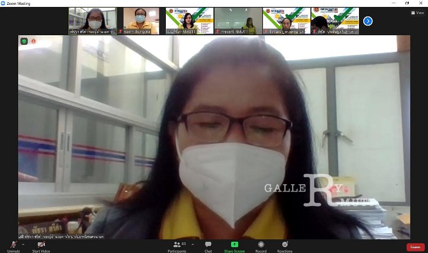This screenshot has height=253, width=428.
Task: Open the View layout menu
Action: 418,12
